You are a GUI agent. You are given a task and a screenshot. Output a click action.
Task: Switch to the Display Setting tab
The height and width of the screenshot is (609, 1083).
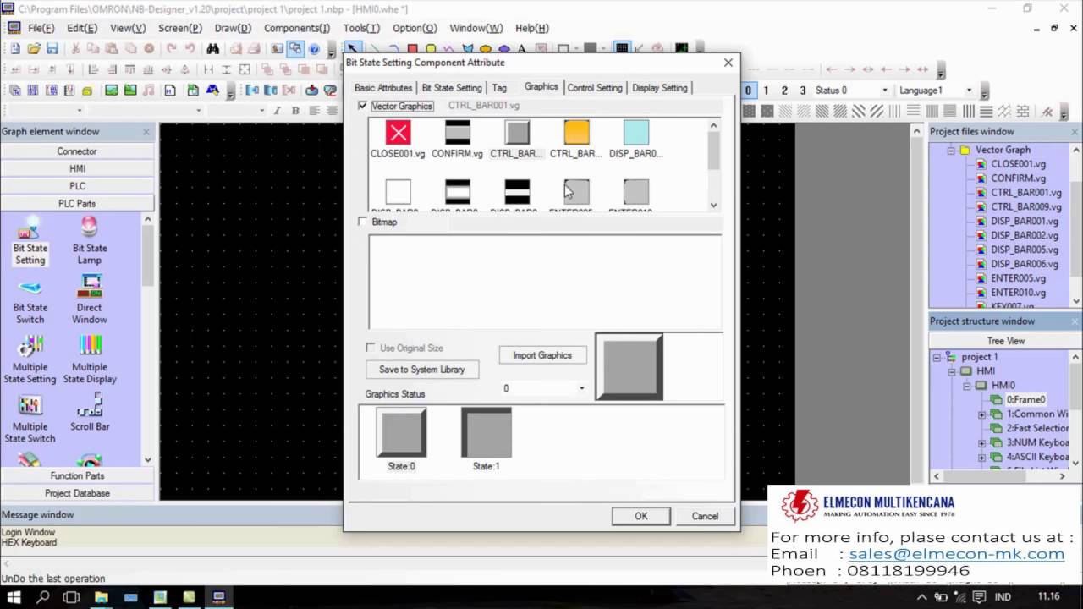point(660,88)
